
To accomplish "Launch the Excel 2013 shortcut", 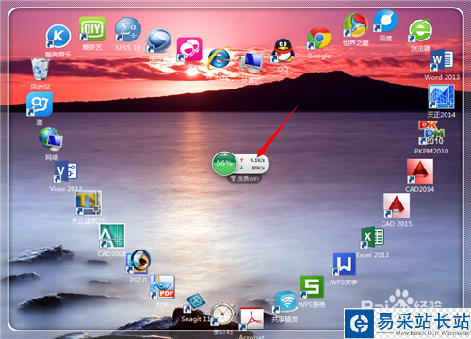I will click(372, 237).
